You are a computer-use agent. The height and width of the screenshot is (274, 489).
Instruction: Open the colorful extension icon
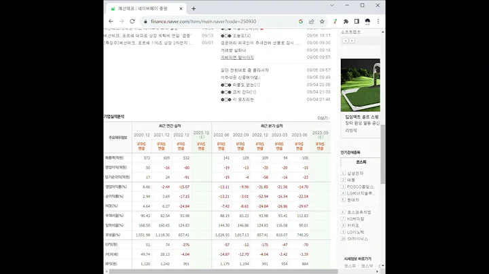click(x=335, y=22)
